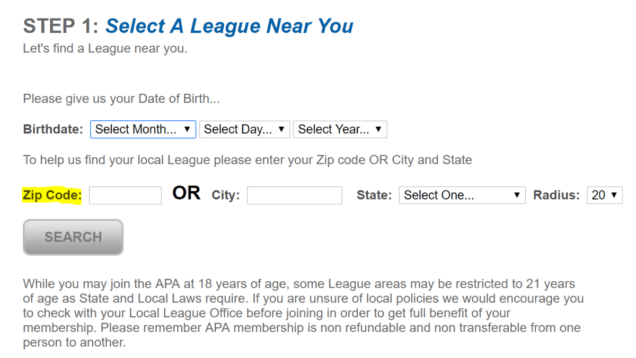This screenshot has width=636, height=358.
Task: Click the City label text
Action: tap(226, 195)
